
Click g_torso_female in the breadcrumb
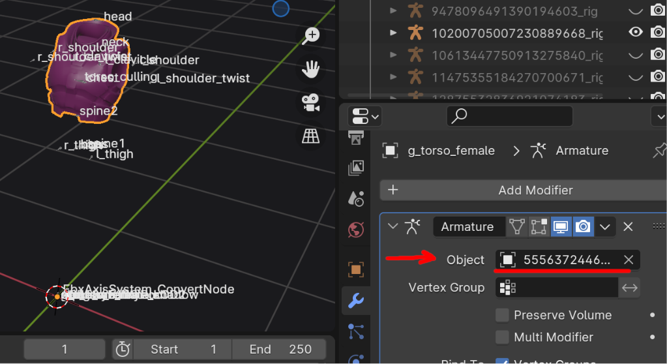(451, 151)
